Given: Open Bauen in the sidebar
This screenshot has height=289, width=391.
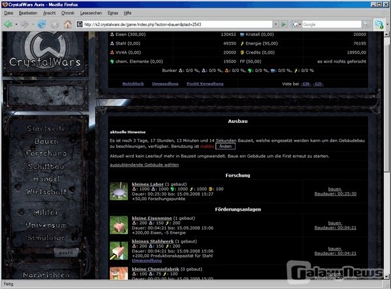Looking at the screenshot, I should tap(46, 141).
